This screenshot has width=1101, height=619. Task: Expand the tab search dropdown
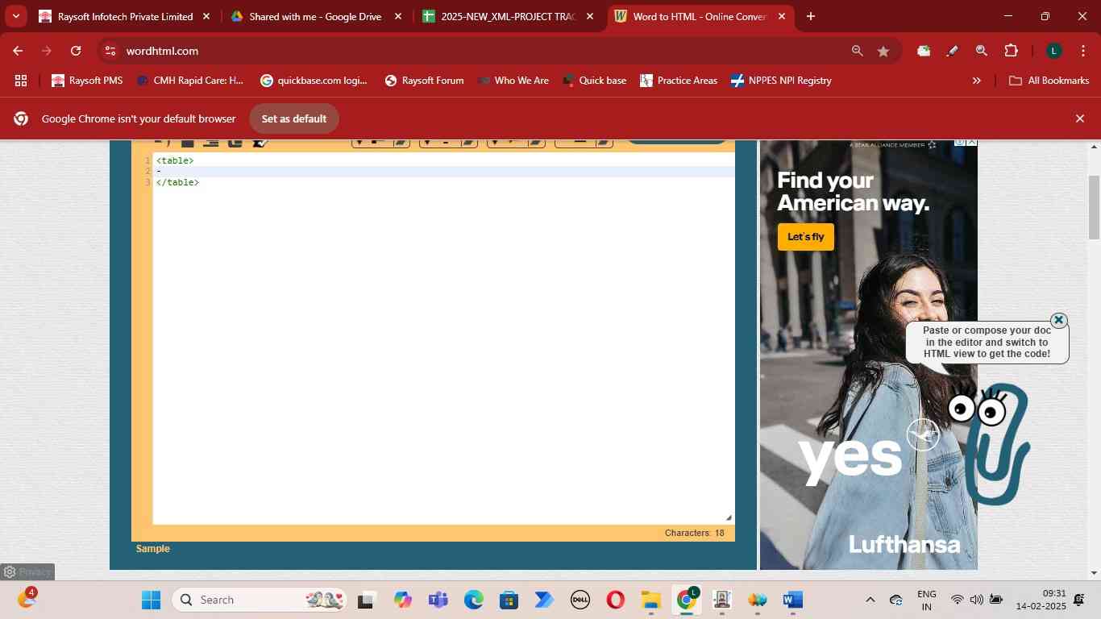(15, 16)
